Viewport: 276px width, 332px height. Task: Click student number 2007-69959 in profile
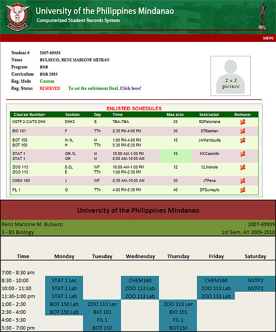(x=50, y=53)
